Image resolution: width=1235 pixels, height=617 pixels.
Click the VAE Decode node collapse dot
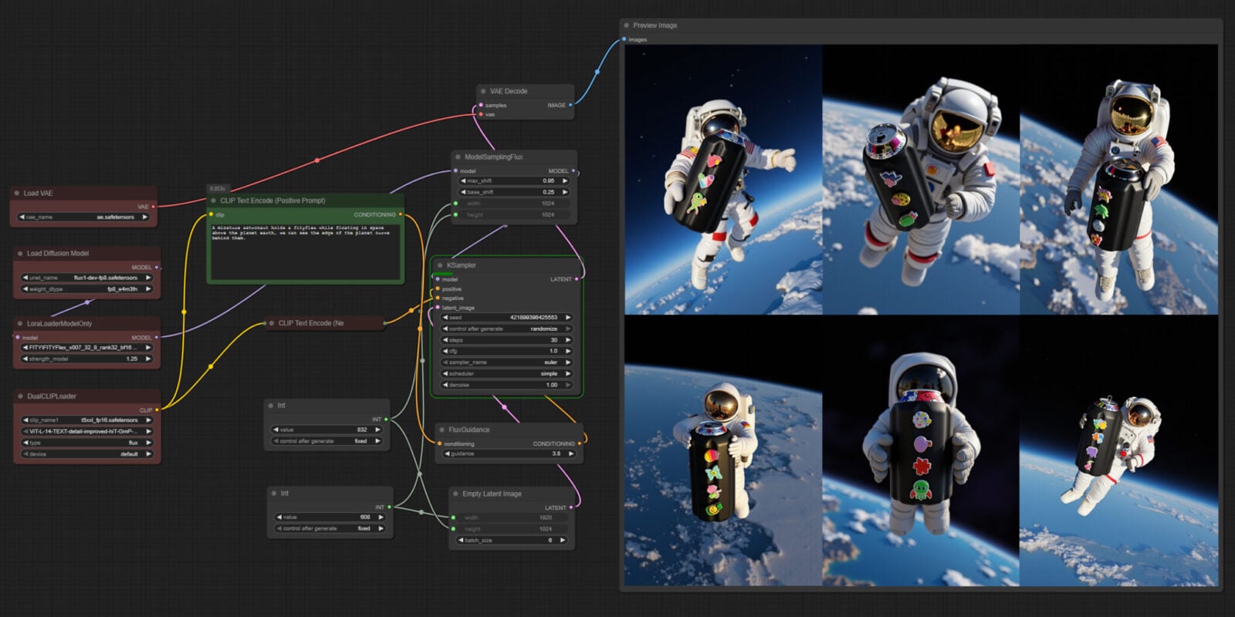tap(482, 91)
